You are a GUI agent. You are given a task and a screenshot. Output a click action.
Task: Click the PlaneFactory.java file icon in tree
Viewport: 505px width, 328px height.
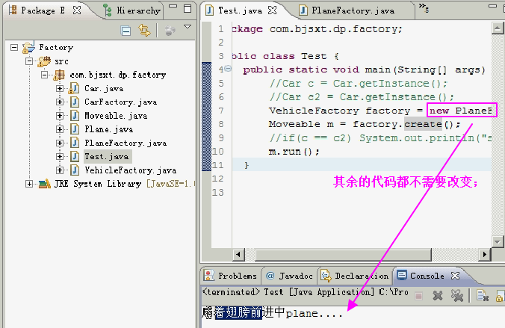75,143
